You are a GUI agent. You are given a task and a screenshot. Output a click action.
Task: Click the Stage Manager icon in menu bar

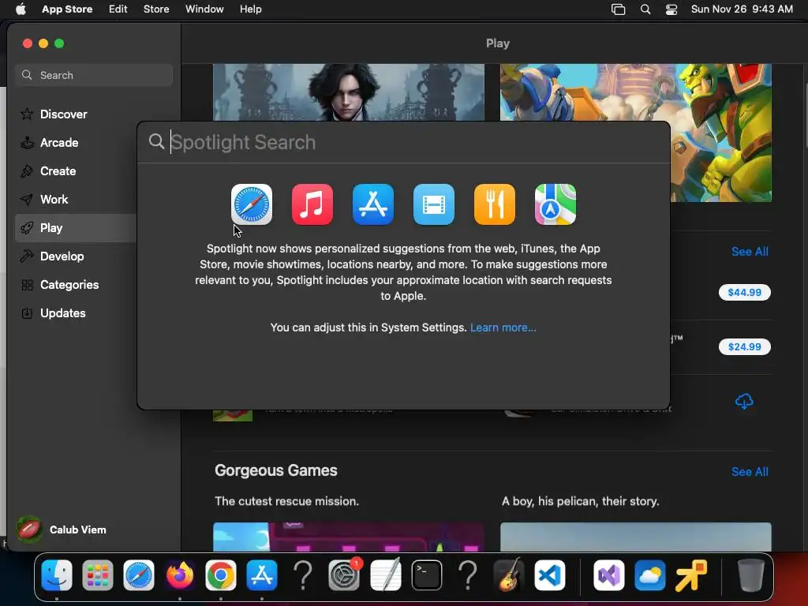tap(618, 9)
